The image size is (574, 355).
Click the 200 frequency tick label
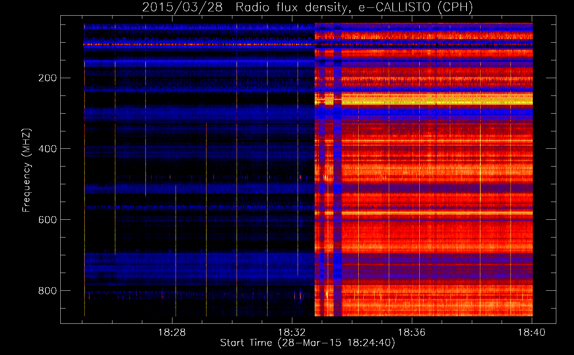click(48, 78)
